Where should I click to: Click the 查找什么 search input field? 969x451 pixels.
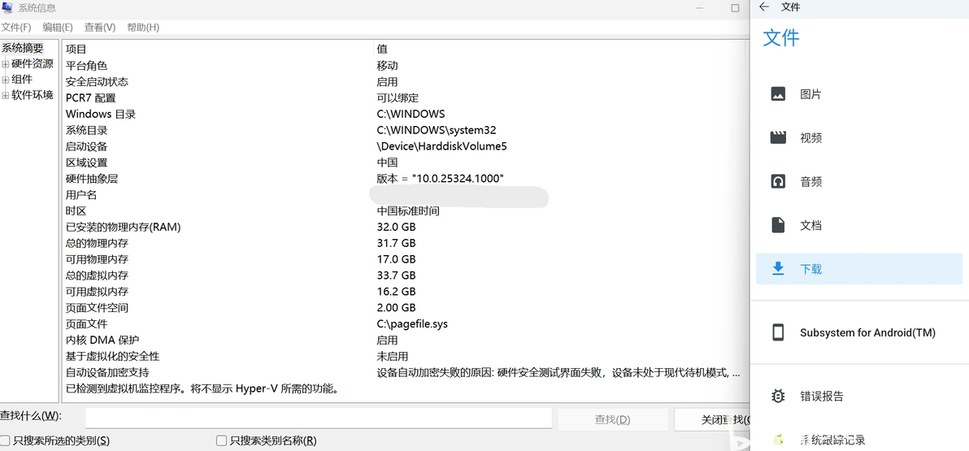[319, 418]
